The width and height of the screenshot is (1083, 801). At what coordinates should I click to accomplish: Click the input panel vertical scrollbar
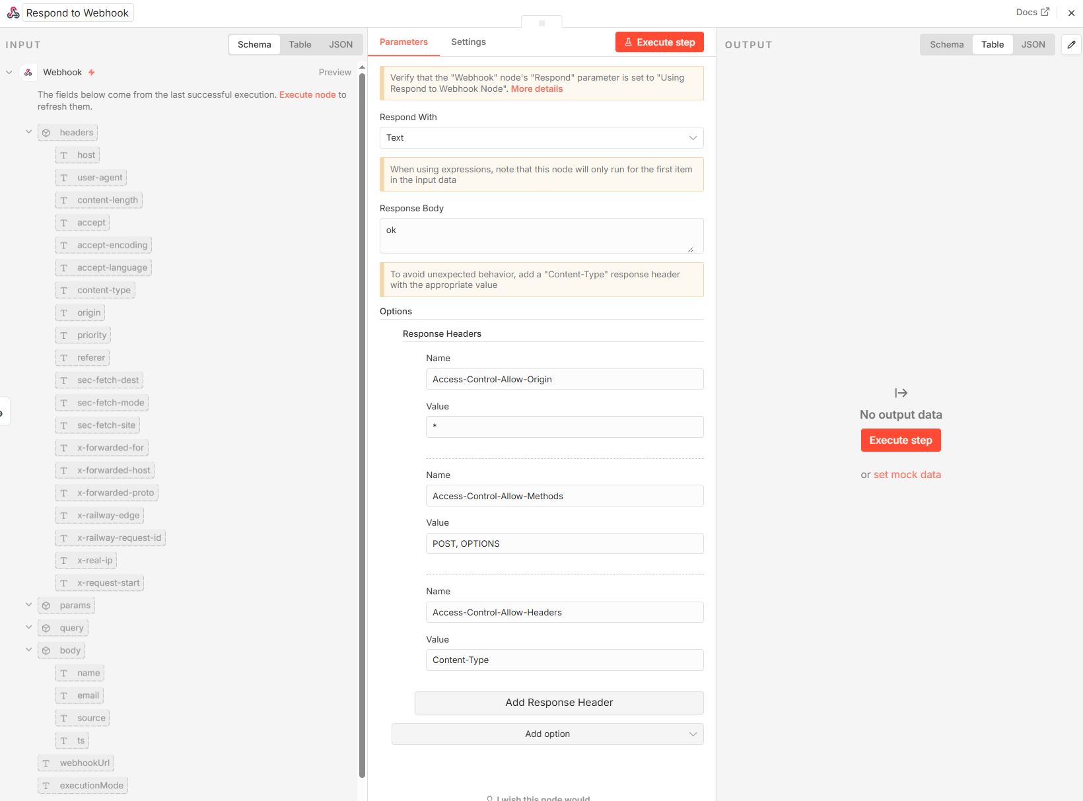pyautogui.click(x=362, y=423)
